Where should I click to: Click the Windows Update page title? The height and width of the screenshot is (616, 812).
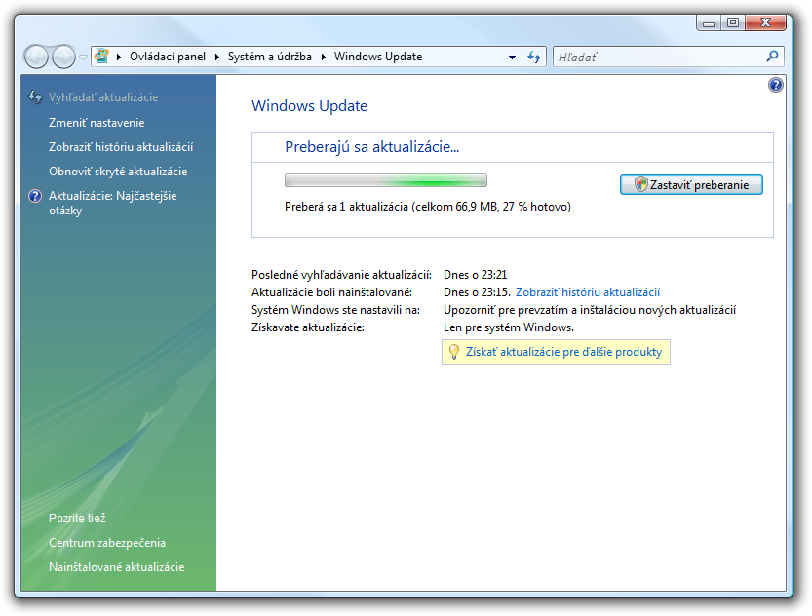[310, 105]
